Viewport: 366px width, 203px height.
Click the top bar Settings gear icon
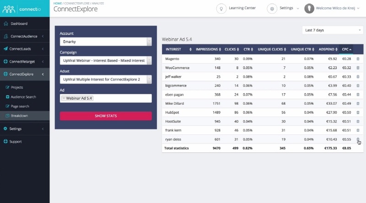[x=272, y=9]
